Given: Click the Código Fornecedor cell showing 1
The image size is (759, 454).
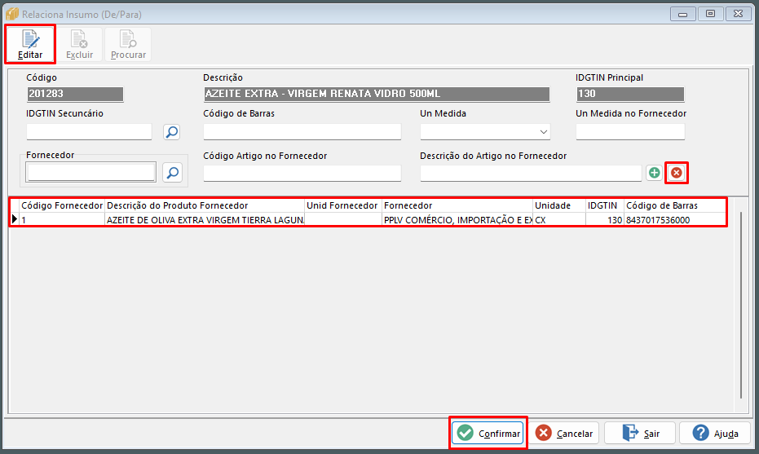Looking at the screenshot, I should tap(62, 220).
